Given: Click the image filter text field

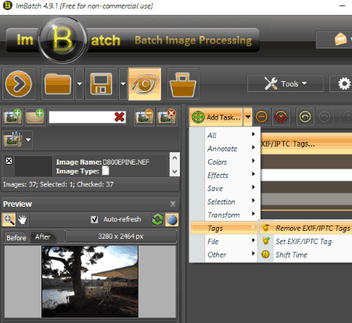Looking at the screenshot, I should pos(81,117).
